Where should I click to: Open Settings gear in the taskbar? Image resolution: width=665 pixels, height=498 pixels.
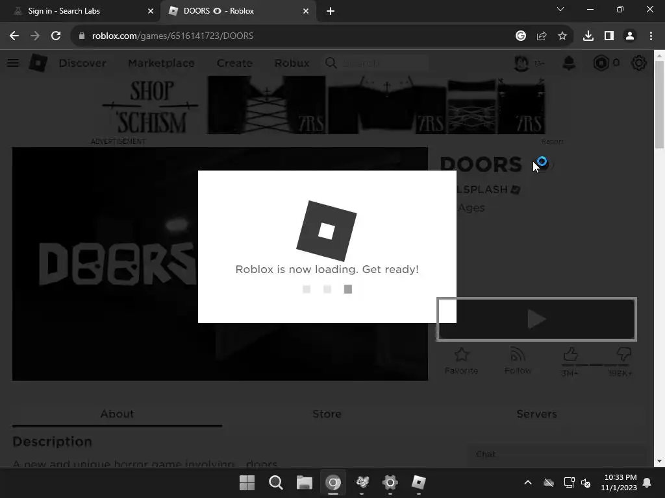click(x=390, y=482)
